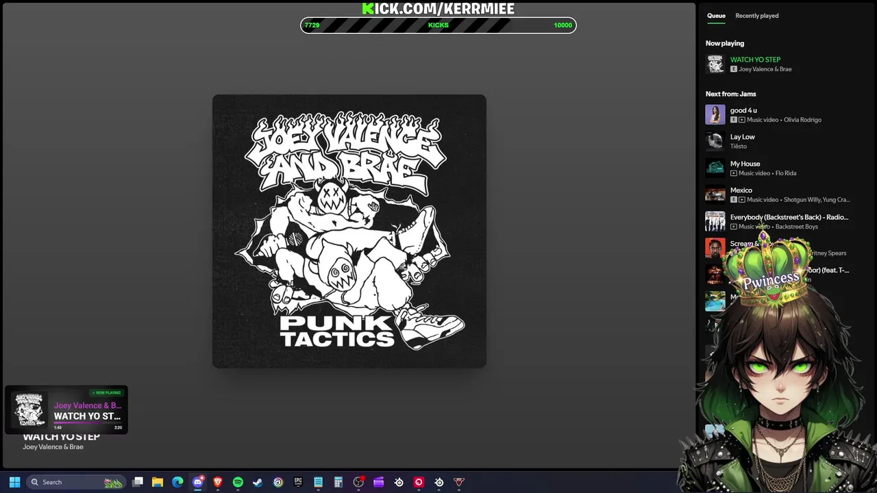Viewport: 877px width, 493px height.
Task: Click the My House cover thumbnail
Action: 715,168
